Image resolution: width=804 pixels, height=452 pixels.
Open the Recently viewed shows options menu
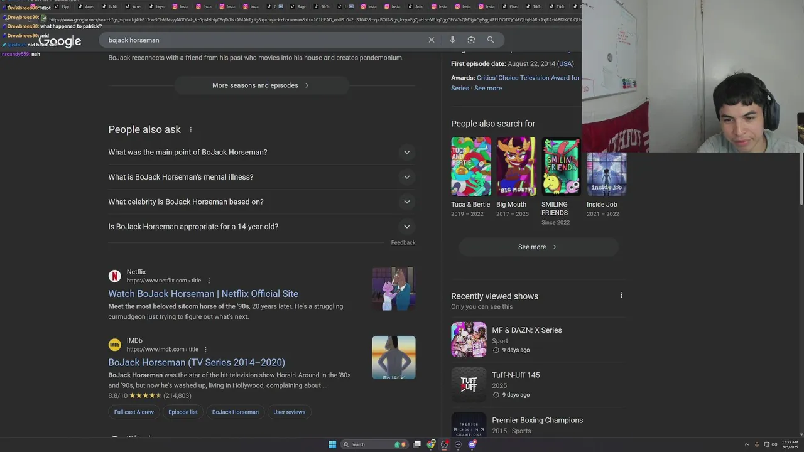pyautogui.click(x=621, y=295)
